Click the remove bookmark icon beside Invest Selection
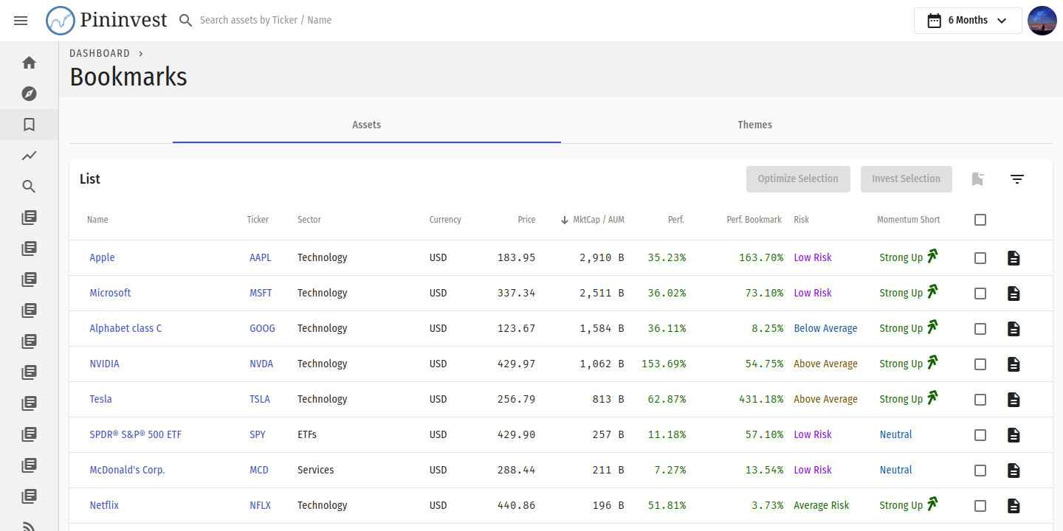Viewport: 1063px width, 531px height. click(x=978, y=179)
